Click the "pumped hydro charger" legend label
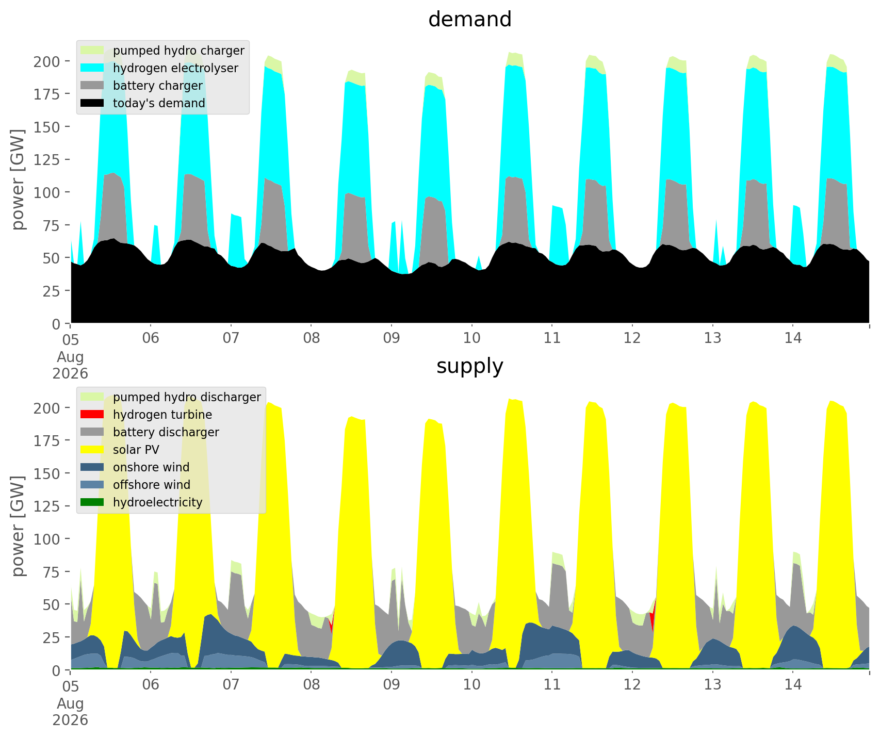Viewport: 880px width, 738px height. point(178,51)
